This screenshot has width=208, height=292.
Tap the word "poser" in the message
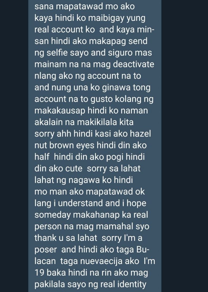tap(46, 250)
